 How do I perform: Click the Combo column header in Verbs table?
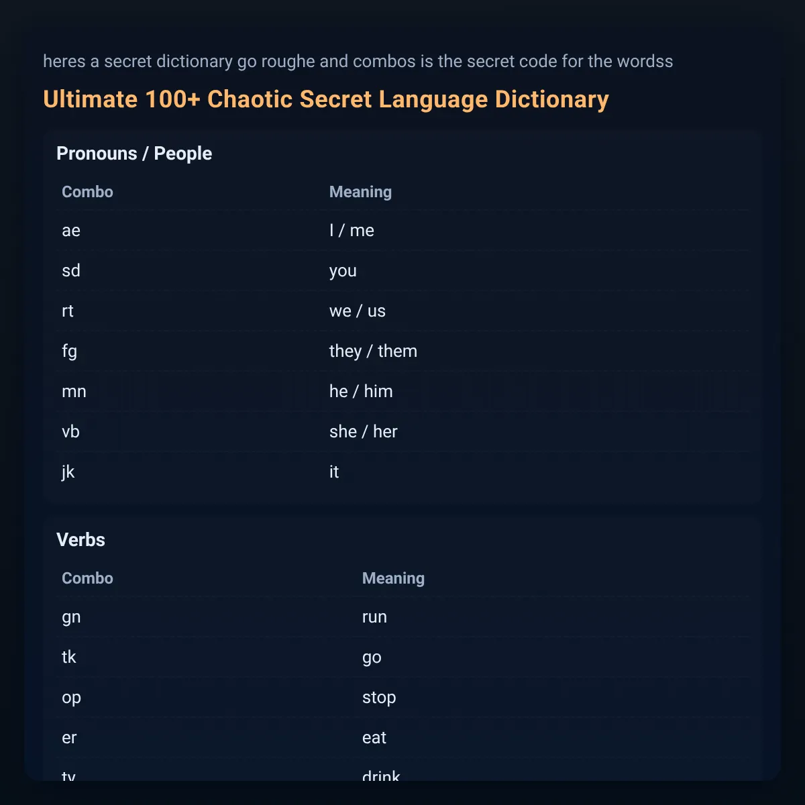pyautogui.click(x=87, y=578)
